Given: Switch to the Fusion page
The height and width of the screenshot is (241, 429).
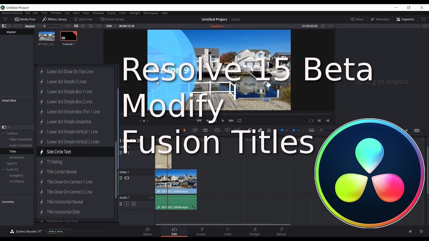Looking at the screenshot, I should pyautogui.click(x=201, y=232).
